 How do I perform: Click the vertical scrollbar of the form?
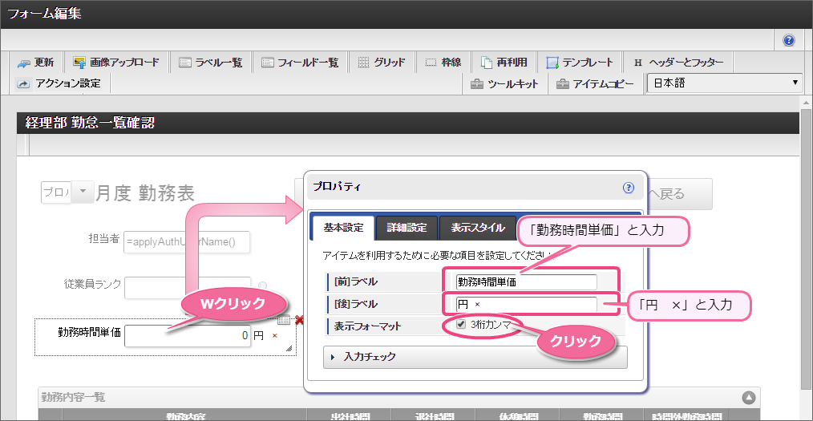pos(806,248)
